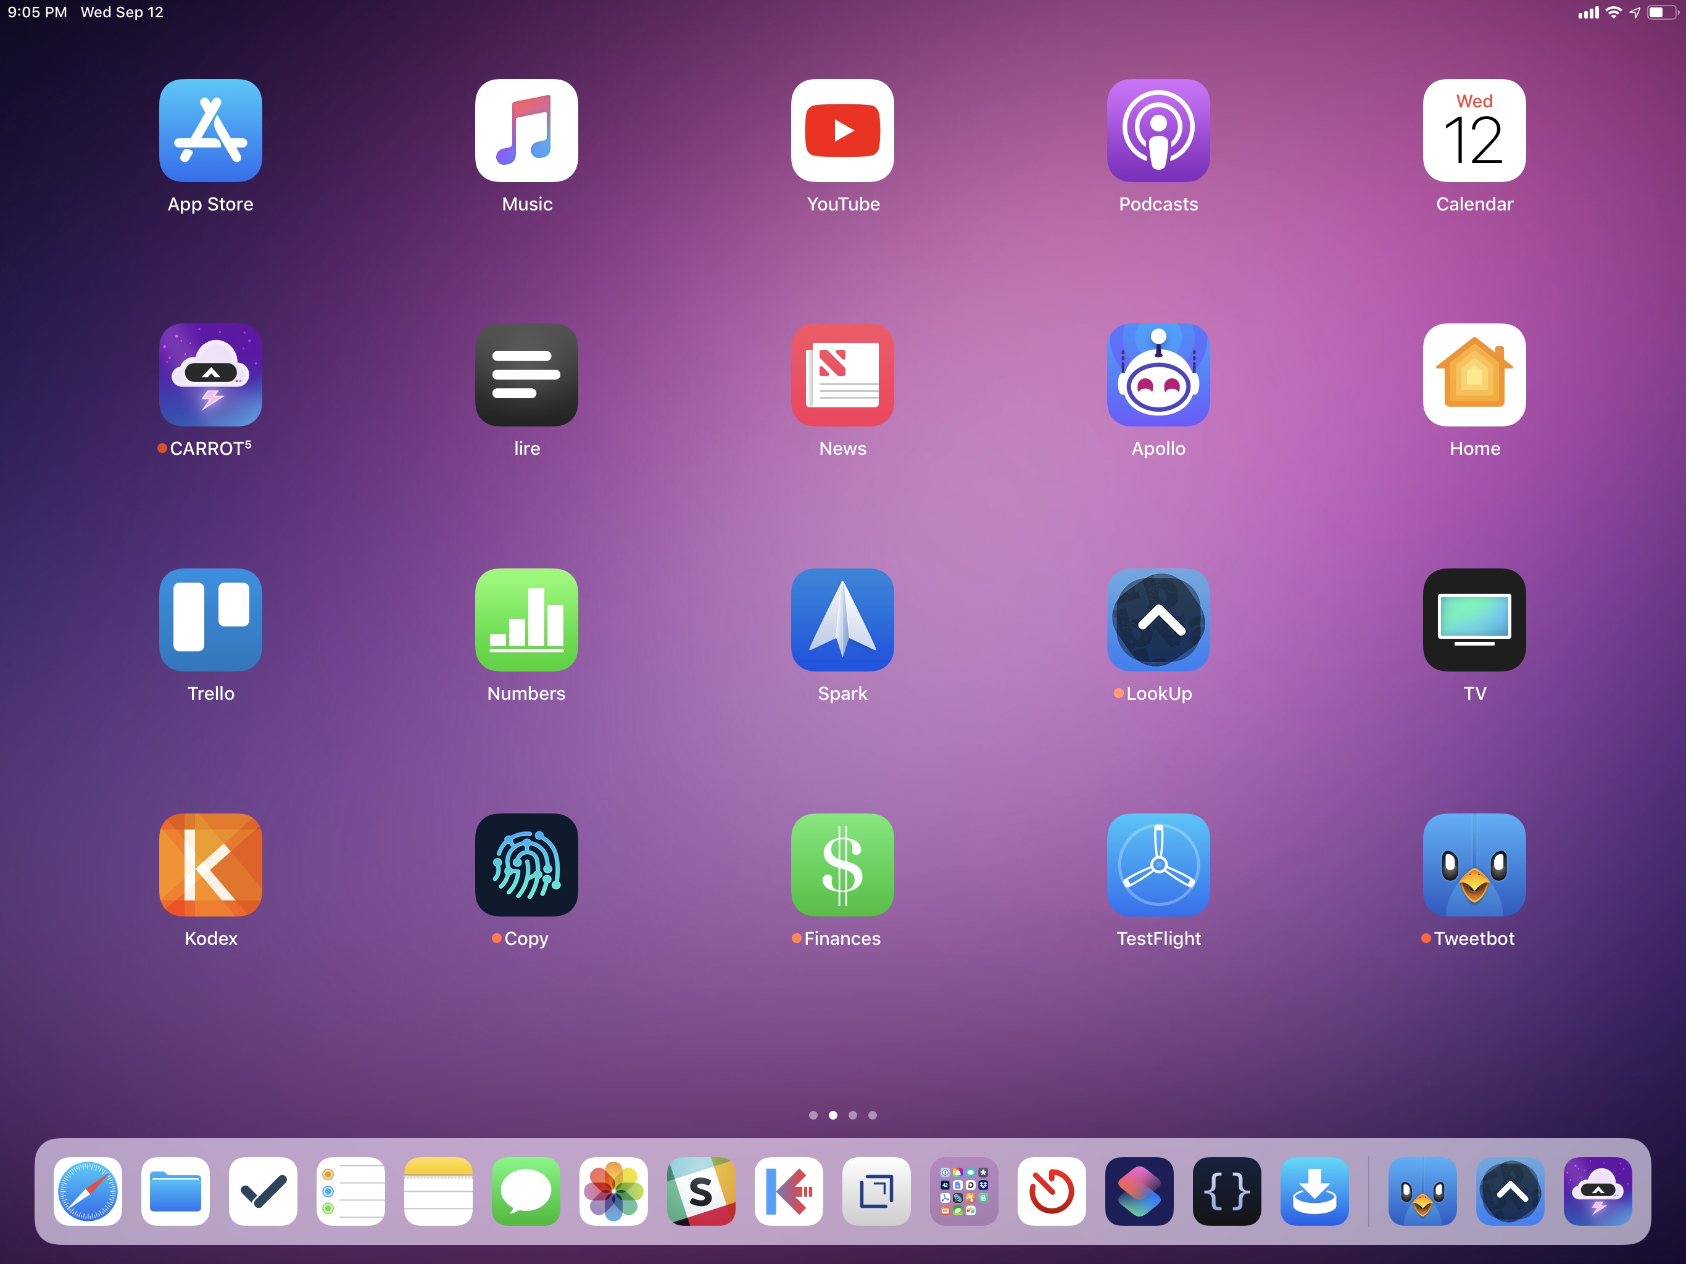
Task: Open recent CARROT app in the dock
Action: point(1598,1192)
